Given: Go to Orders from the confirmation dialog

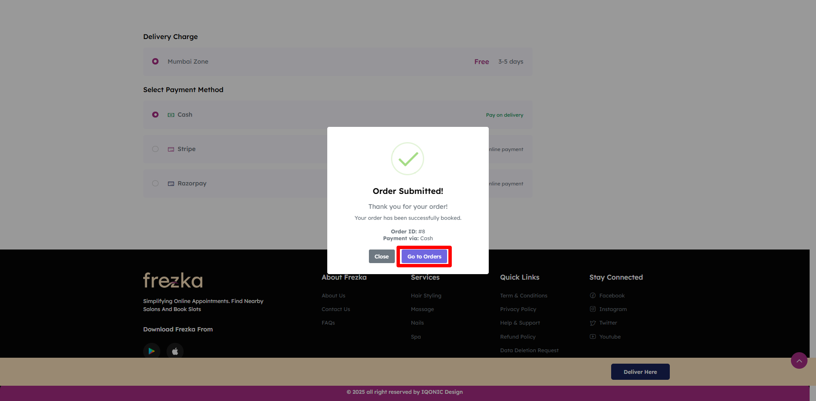Looking at the screenshot, I should click(424, 257).
